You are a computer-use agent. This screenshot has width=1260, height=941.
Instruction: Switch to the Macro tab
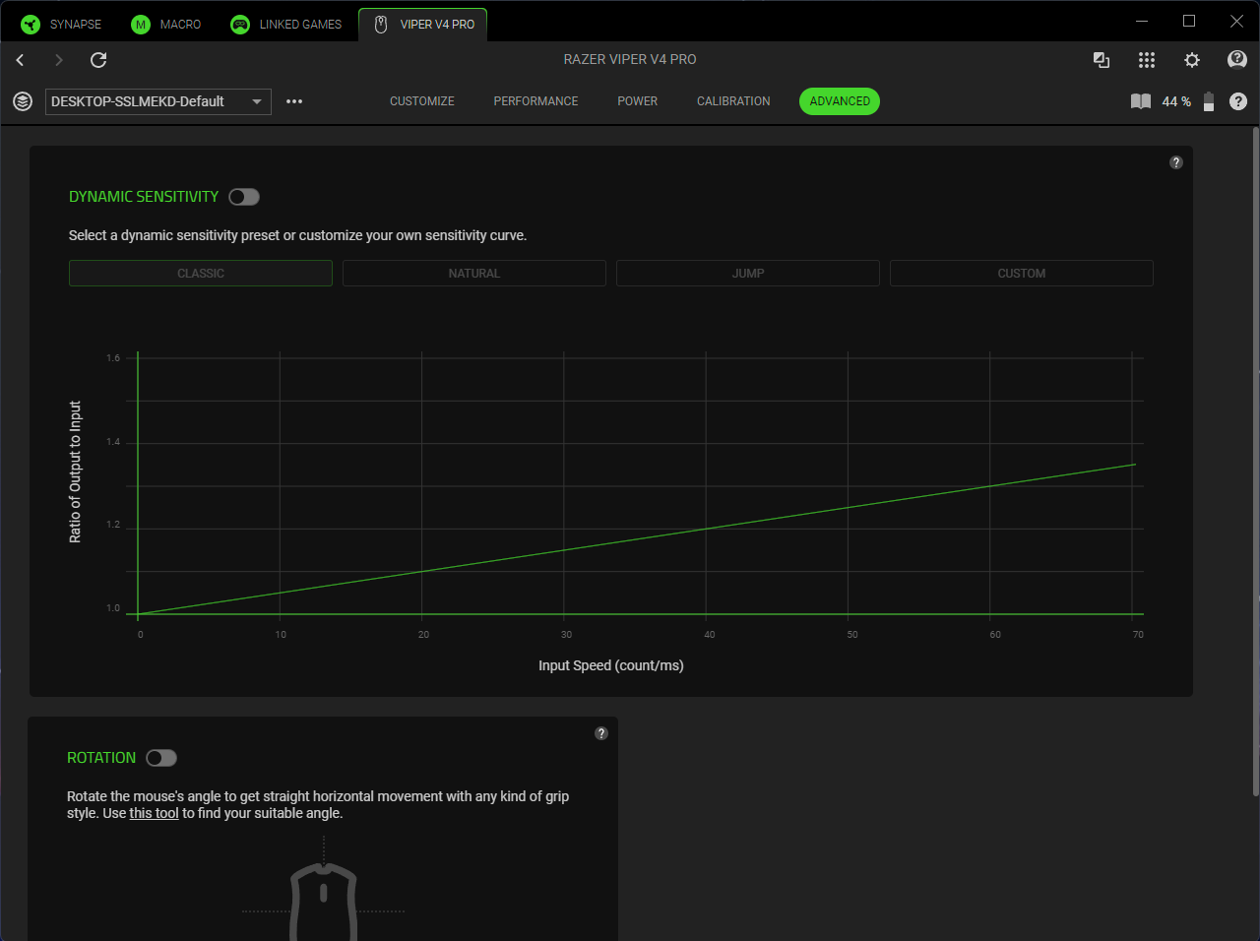point(166,25)
